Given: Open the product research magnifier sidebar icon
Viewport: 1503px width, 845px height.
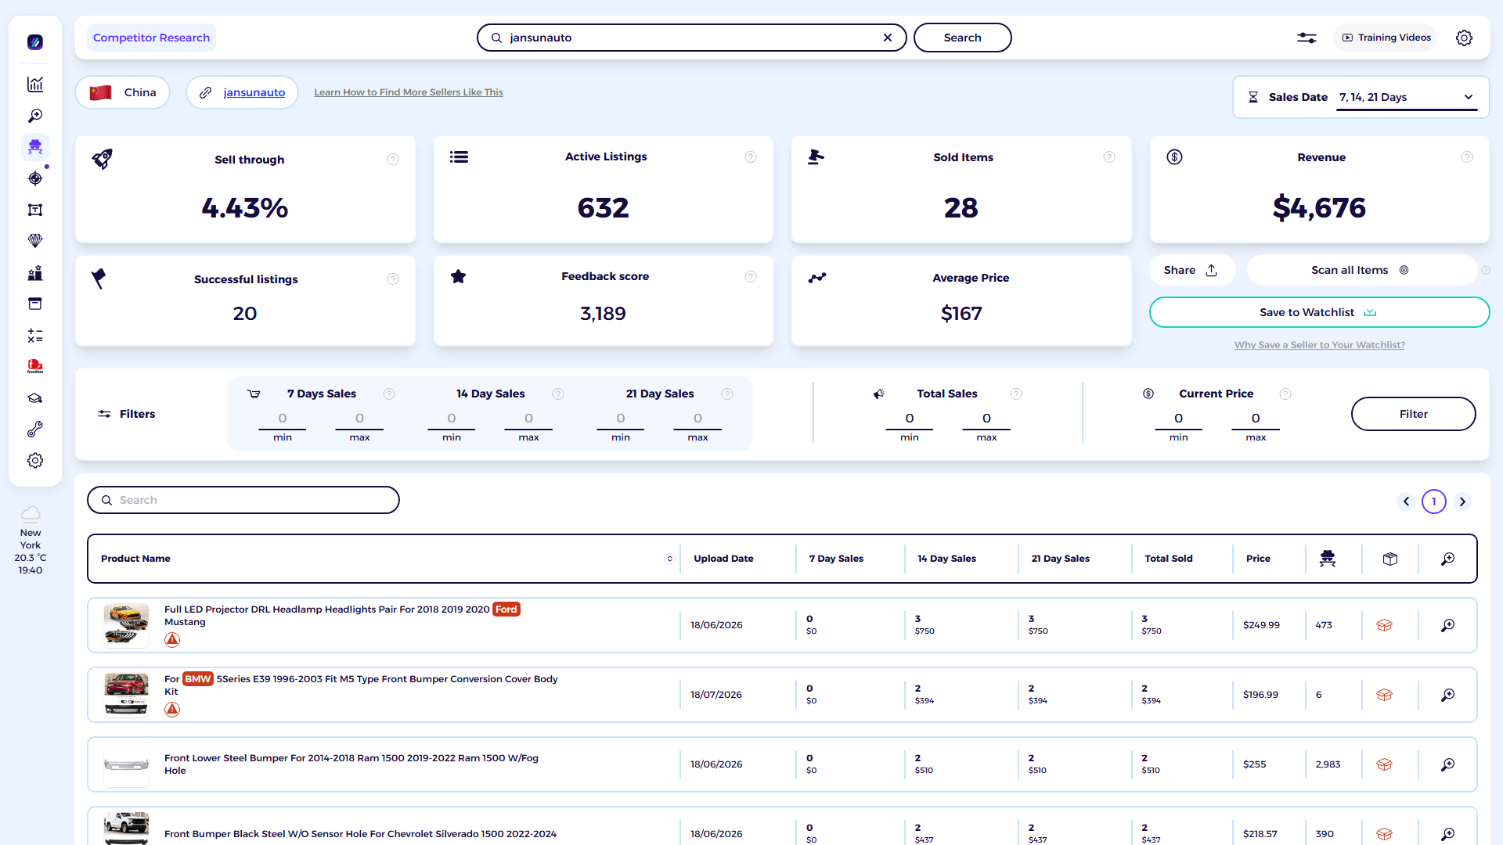Looking at the screenshot, I should [x=35, y=116].
